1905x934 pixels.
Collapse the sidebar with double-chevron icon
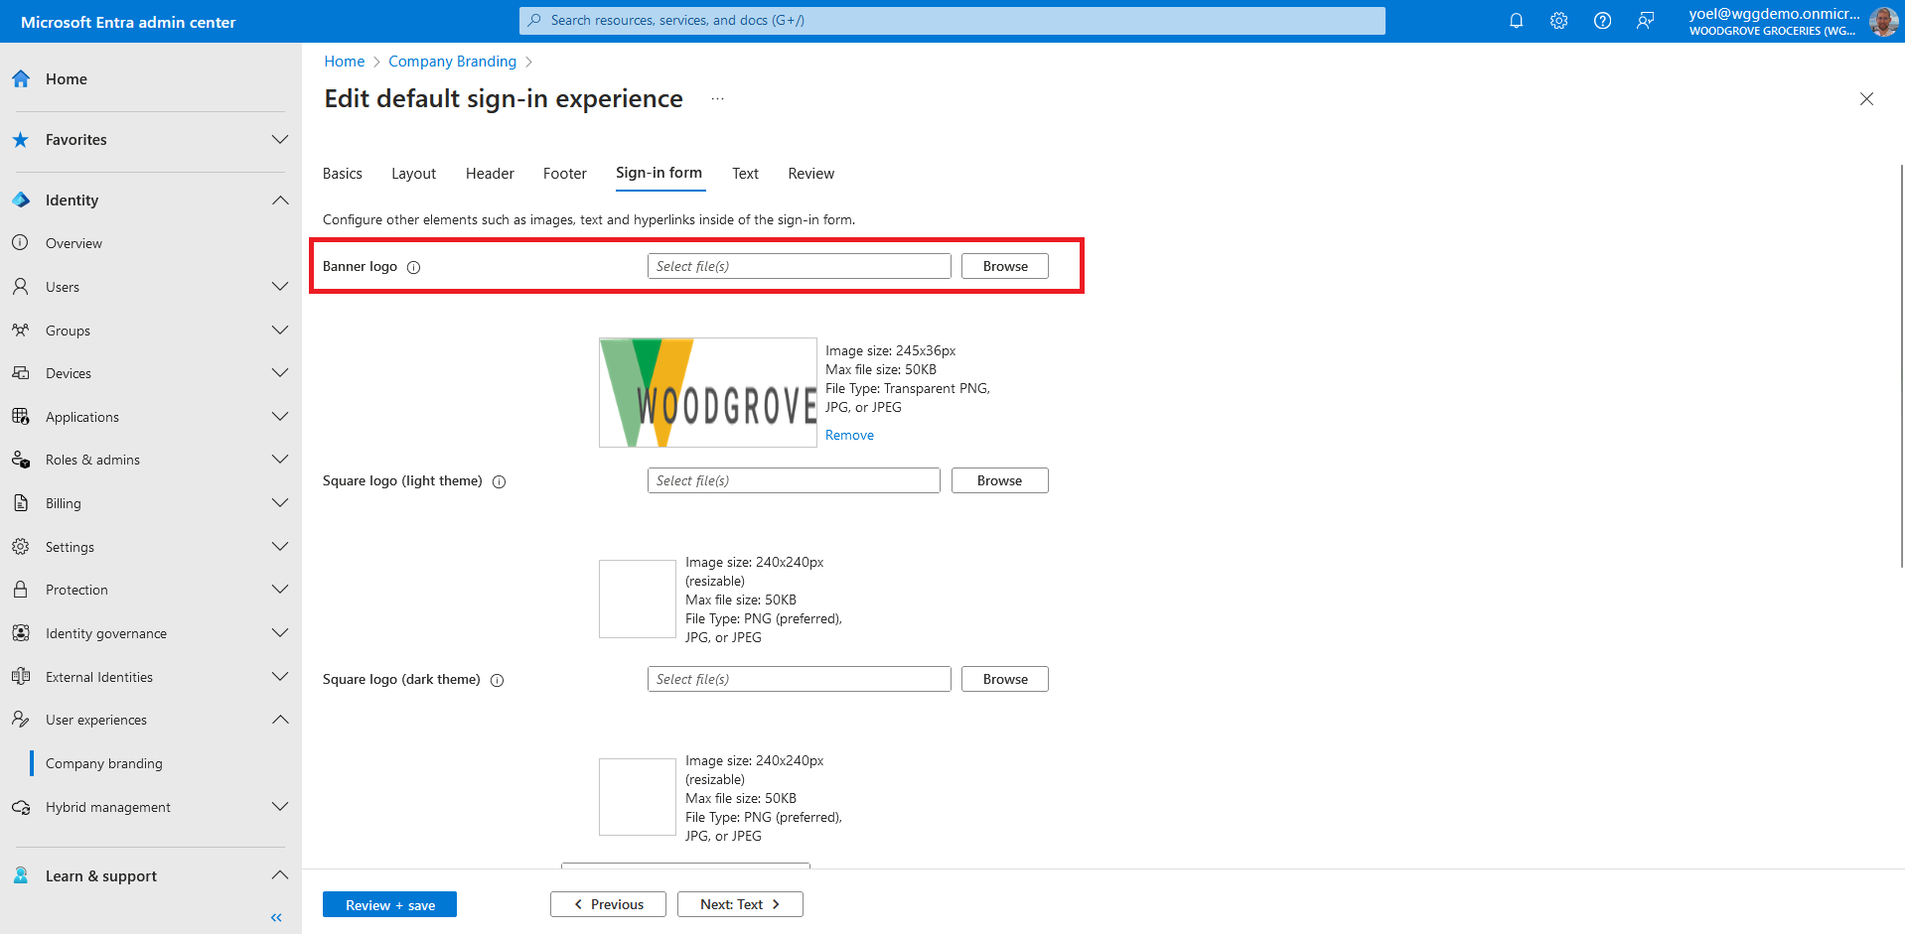pos(276,917)
